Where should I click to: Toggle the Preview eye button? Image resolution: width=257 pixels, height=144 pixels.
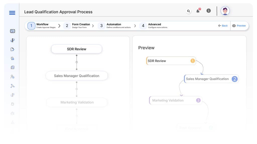click(x=239, y=26)
